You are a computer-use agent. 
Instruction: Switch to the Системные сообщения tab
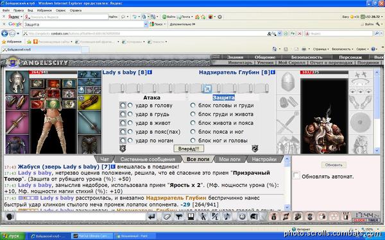pos(148,159)
